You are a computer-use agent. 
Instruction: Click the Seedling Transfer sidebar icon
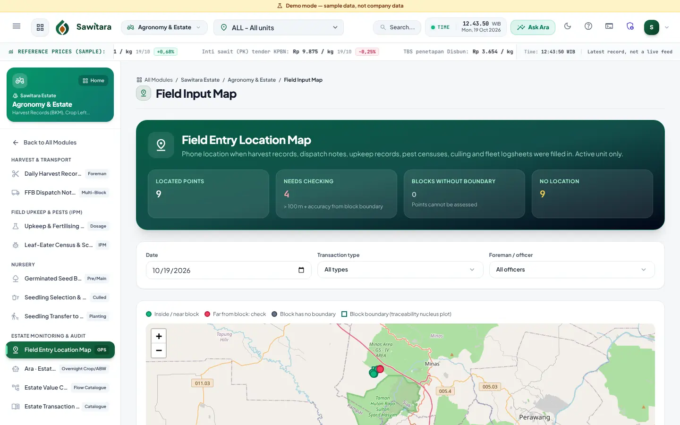coord(16,316)
